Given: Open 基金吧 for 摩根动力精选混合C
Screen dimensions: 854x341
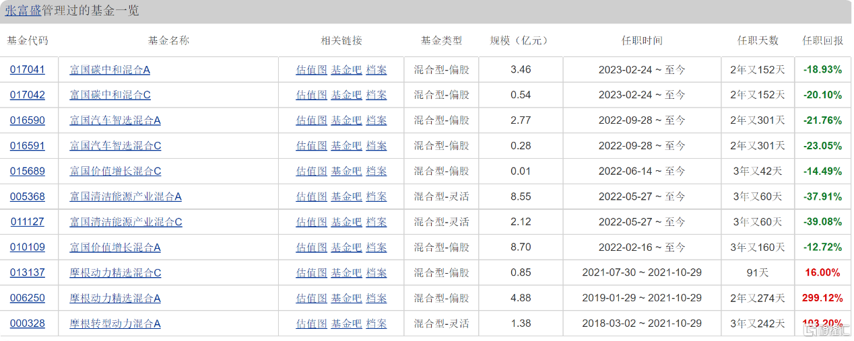Looking at the screenshot, I should pos(346,273).
